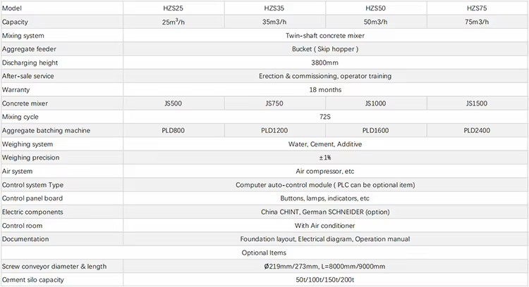The height and width of the screenshot is (287, 529).
Task: Select the China CHINT, German SCHNEIDER text
Action: click(312, 212)
